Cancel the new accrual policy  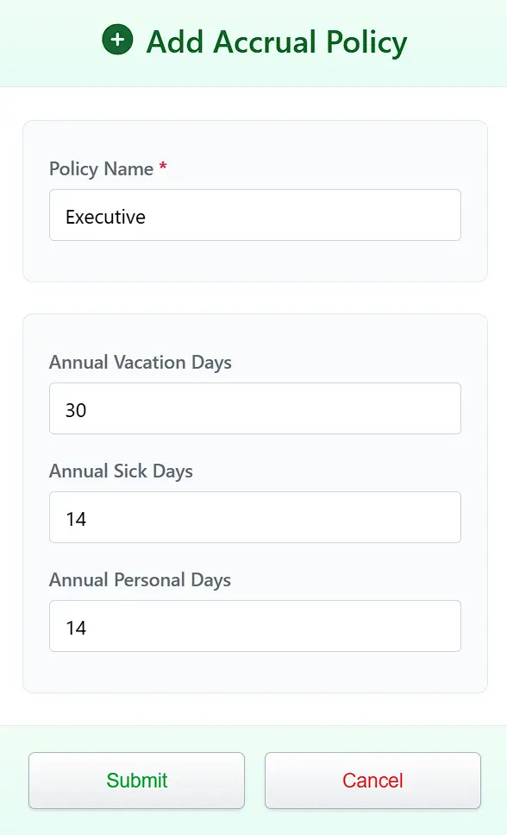point(372,780)
